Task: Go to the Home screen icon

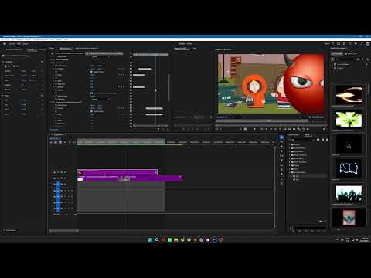Action: (5, 44)
